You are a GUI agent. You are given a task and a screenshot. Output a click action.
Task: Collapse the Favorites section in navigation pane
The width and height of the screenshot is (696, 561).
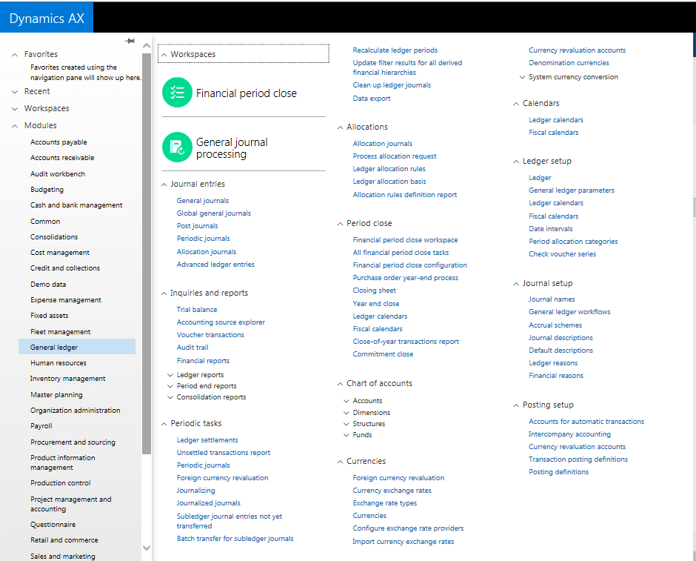tap(15, 54)
